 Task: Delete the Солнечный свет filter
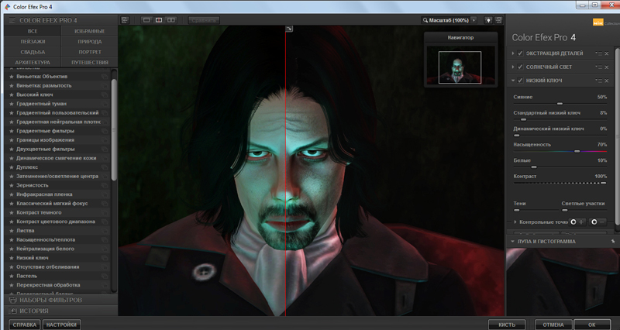coord(607,67)
